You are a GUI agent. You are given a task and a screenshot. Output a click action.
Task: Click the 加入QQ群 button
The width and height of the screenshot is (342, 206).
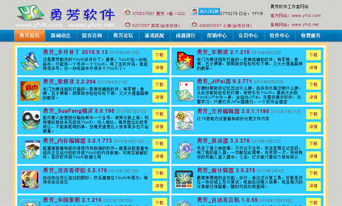pyautogui.click(x=205, y=11)
